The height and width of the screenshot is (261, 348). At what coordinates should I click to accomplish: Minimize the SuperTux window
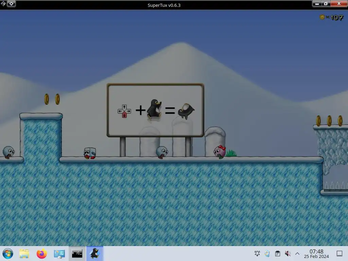pyautogui.click(x=317, y=3)
